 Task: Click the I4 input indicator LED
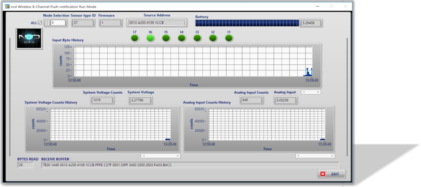point(182,38)
